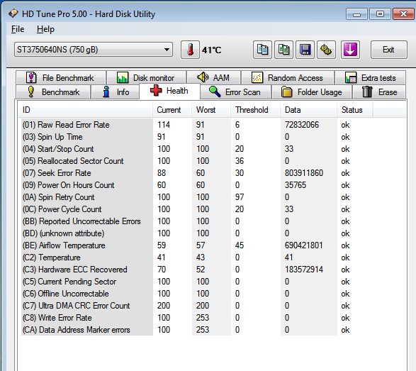
Task: Open options with the gears icon
Action: tap(326, 50)
